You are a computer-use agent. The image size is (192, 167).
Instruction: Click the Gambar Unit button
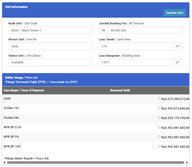pos(174,13)
